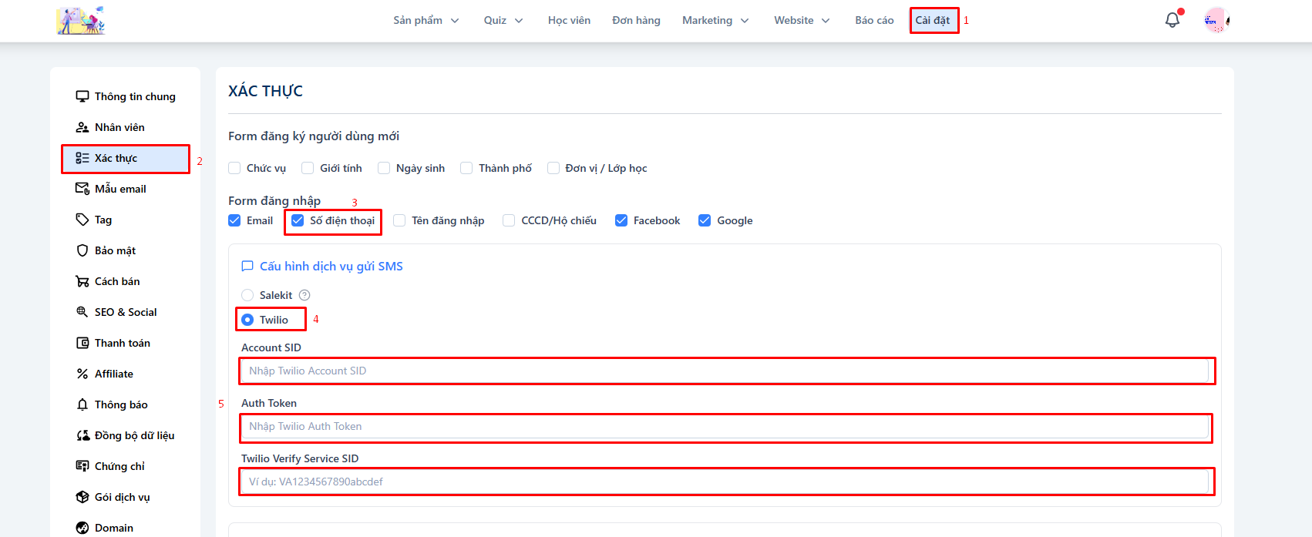Click the Twilio Account SID input field

[725, 371]
